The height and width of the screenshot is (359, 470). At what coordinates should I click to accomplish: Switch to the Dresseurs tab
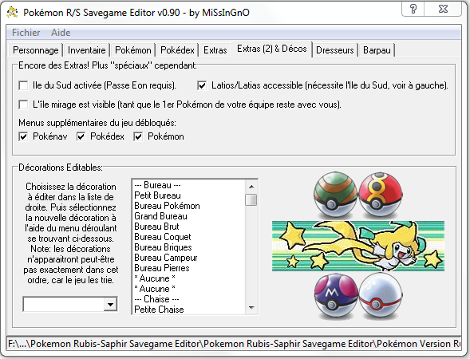(335, 50)
